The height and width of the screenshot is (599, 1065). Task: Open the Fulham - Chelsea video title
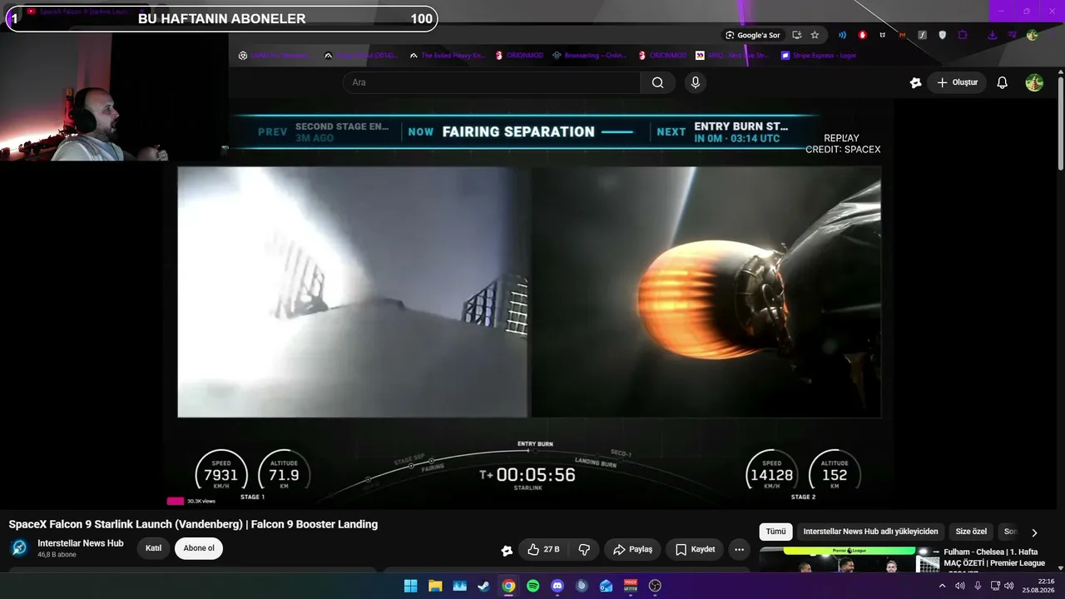click(994, 557)
